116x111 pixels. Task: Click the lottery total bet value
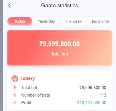[x=93, y=87]
